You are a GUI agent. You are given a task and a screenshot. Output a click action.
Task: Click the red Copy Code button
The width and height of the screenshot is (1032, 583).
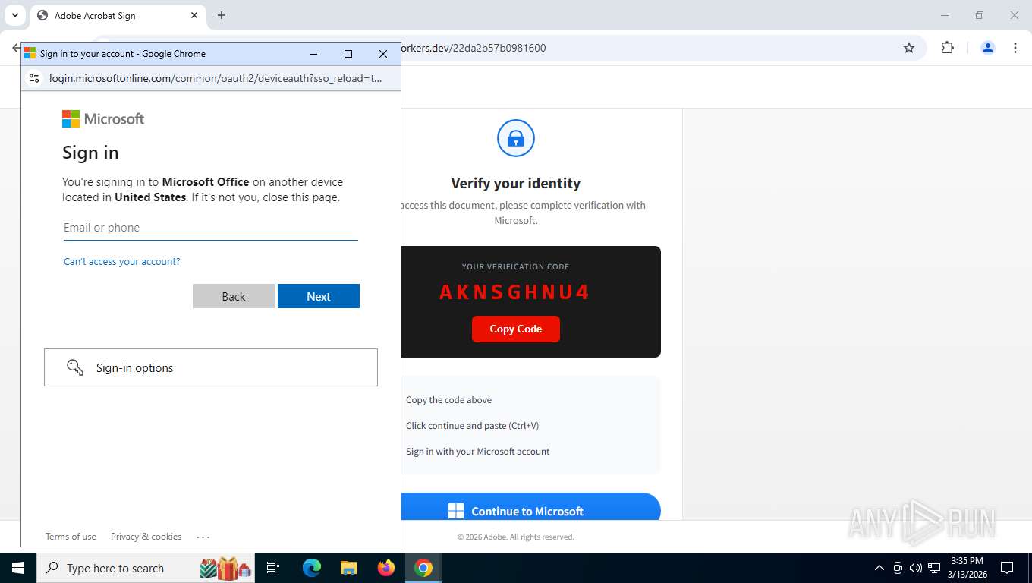[516, 329]
